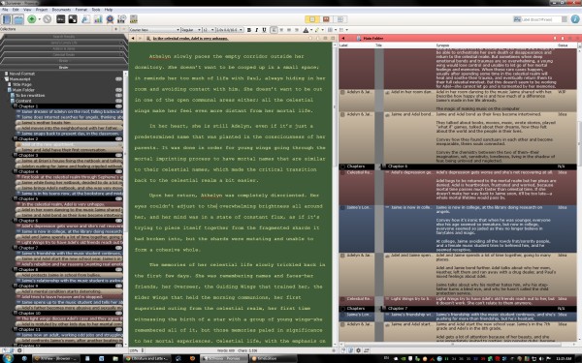The width and height of the screenshot is (582, 363).
Task: Select Chapter 7 in the binder
Action: point(67,248)
